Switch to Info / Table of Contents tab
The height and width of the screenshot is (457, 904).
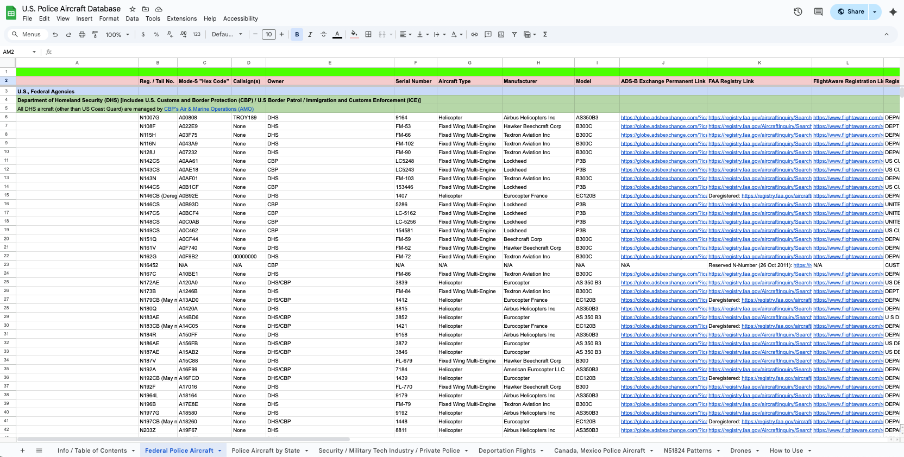[x=92, y=450]
